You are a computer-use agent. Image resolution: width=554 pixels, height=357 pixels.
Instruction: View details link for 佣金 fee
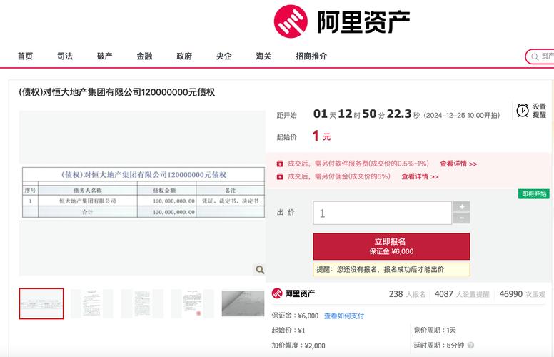(420, 176)
